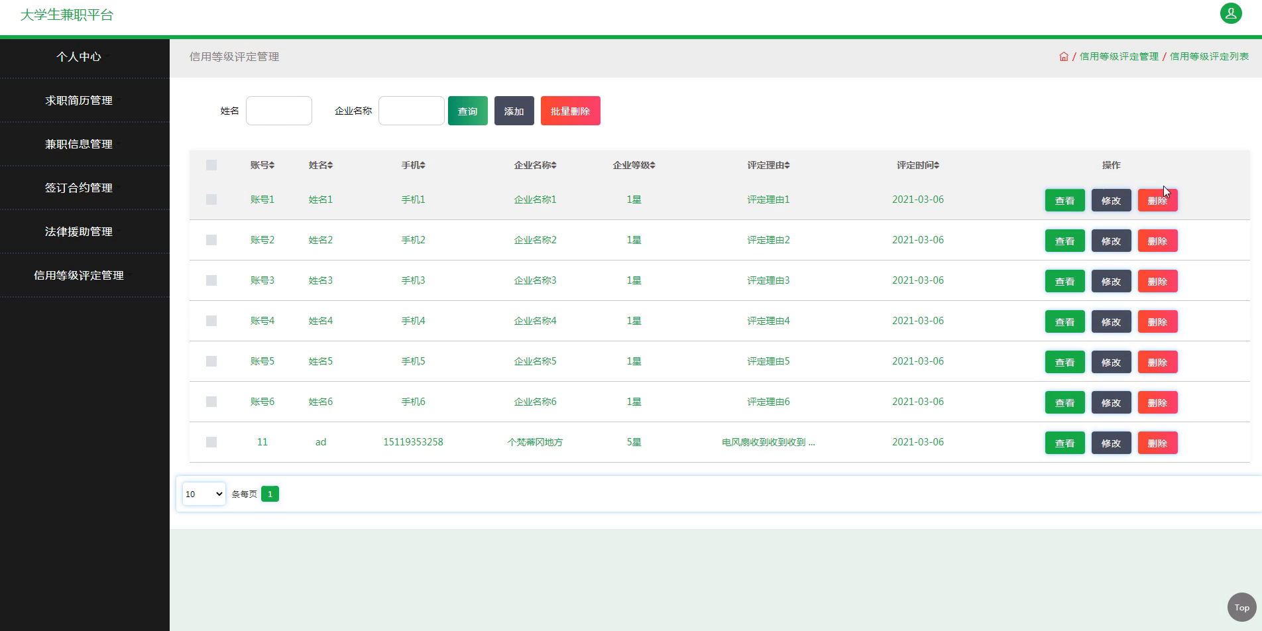Image resolution: width=1262 pixels, height=631 pixels.
Task: Check the row checkbox for 账号2
Action: pyautogui.click(x=211, y=240)
